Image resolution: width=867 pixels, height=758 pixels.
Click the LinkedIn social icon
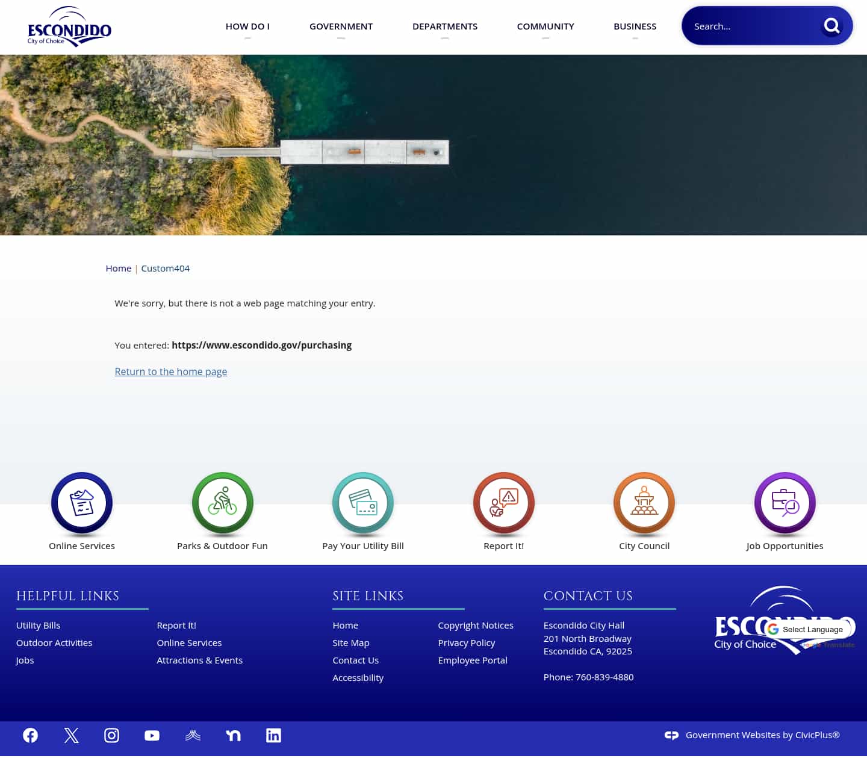[273, 735]
